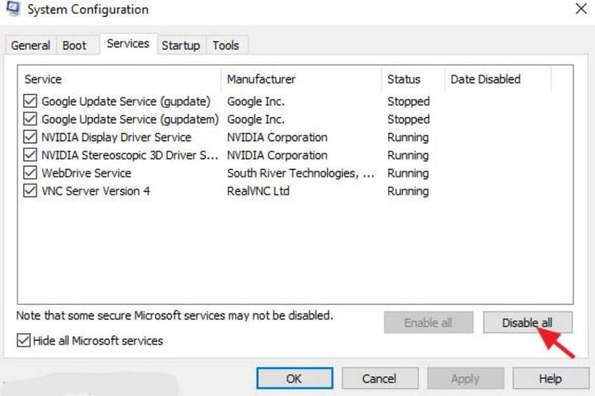The image size is (595, 396).
Task: Select the 'VNC Server Version 4' row name
Action: click(x=96, y=191)
